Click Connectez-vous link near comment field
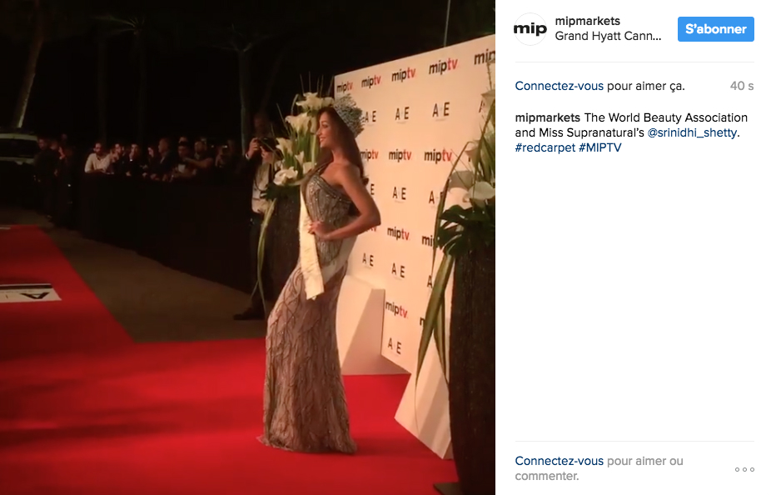 [x=559, y=461]
